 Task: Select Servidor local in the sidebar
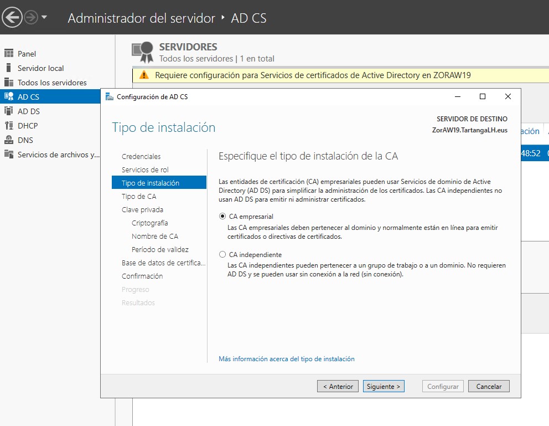click(40, 68)
